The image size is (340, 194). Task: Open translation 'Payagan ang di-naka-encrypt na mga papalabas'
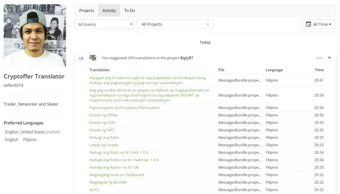(147, 80)
